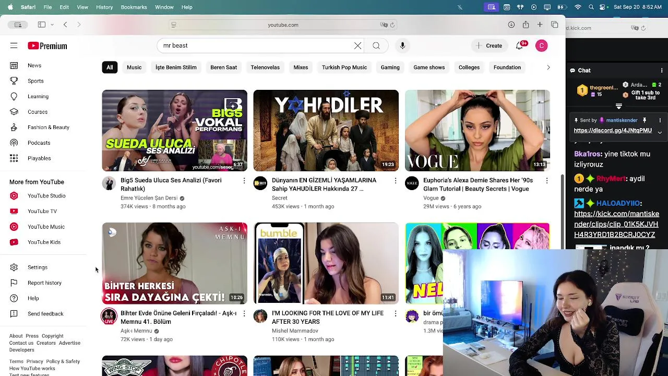Open Sports from the sidebar
Viewport: 668px width, 376px height.
[x=35, y=81]
